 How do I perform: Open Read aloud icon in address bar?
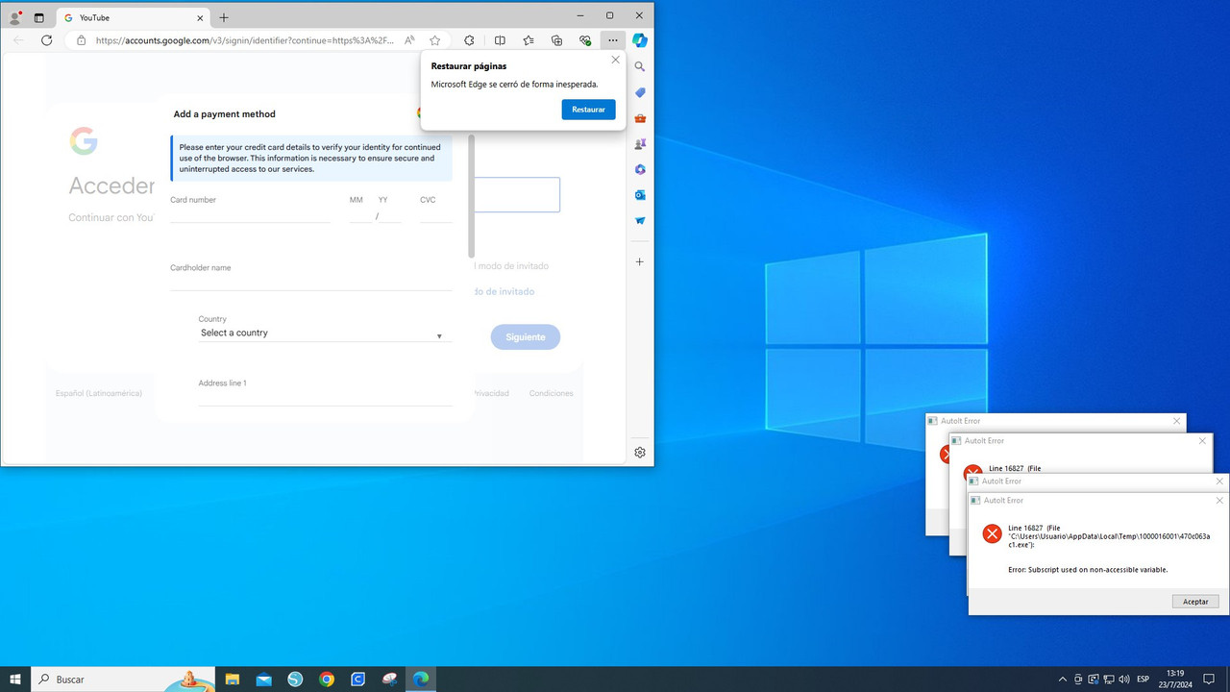[409, 40]
